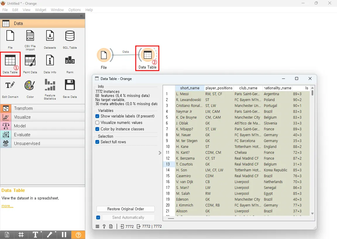This screenshot has height=239, width=337.
Task: Open the Options menu
Action: (x=75, y=10)
